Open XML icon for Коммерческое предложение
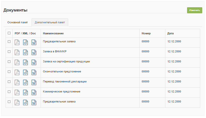Screen dimensions: 206x118 coord(25,92)
